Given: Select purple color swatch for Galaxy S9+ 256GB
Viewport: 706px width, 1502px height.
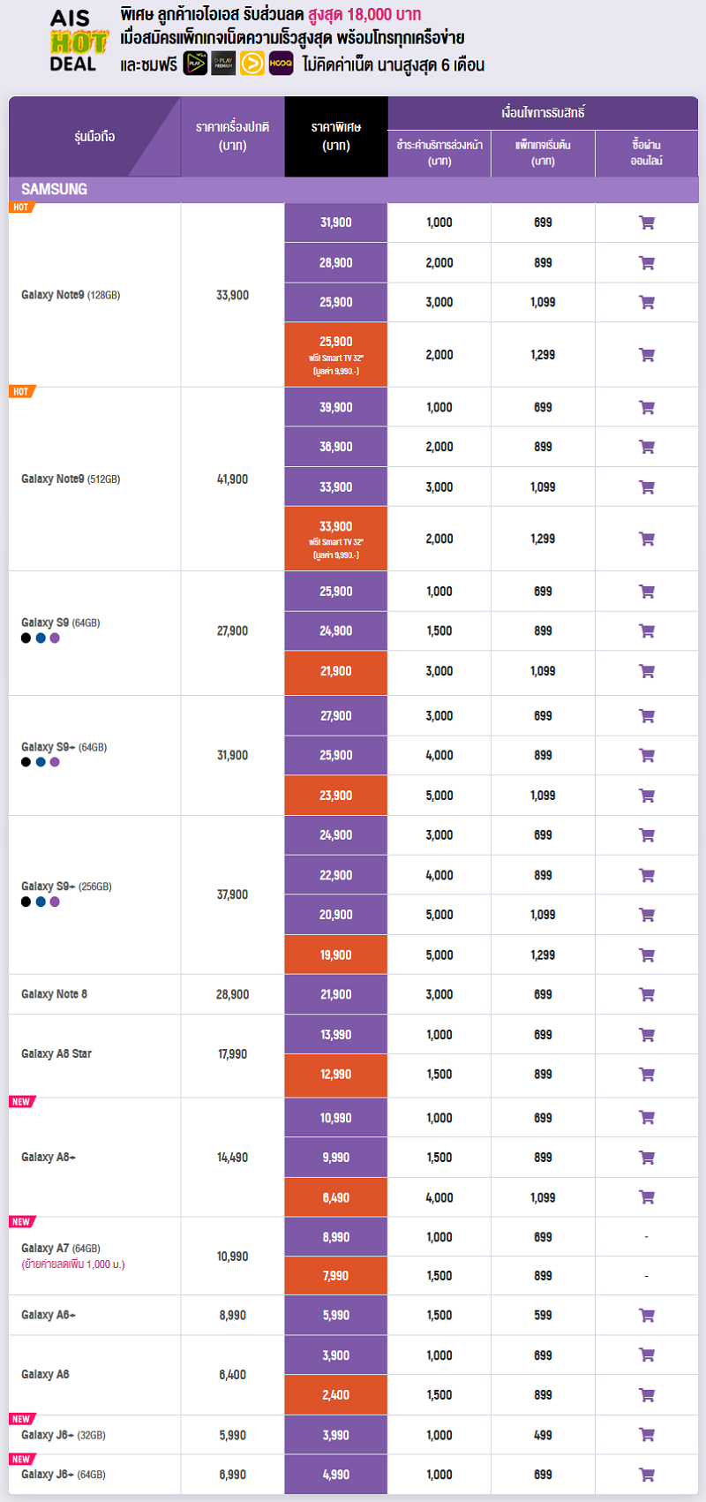Looking at the screenshot, I should [x=55, y=902].
